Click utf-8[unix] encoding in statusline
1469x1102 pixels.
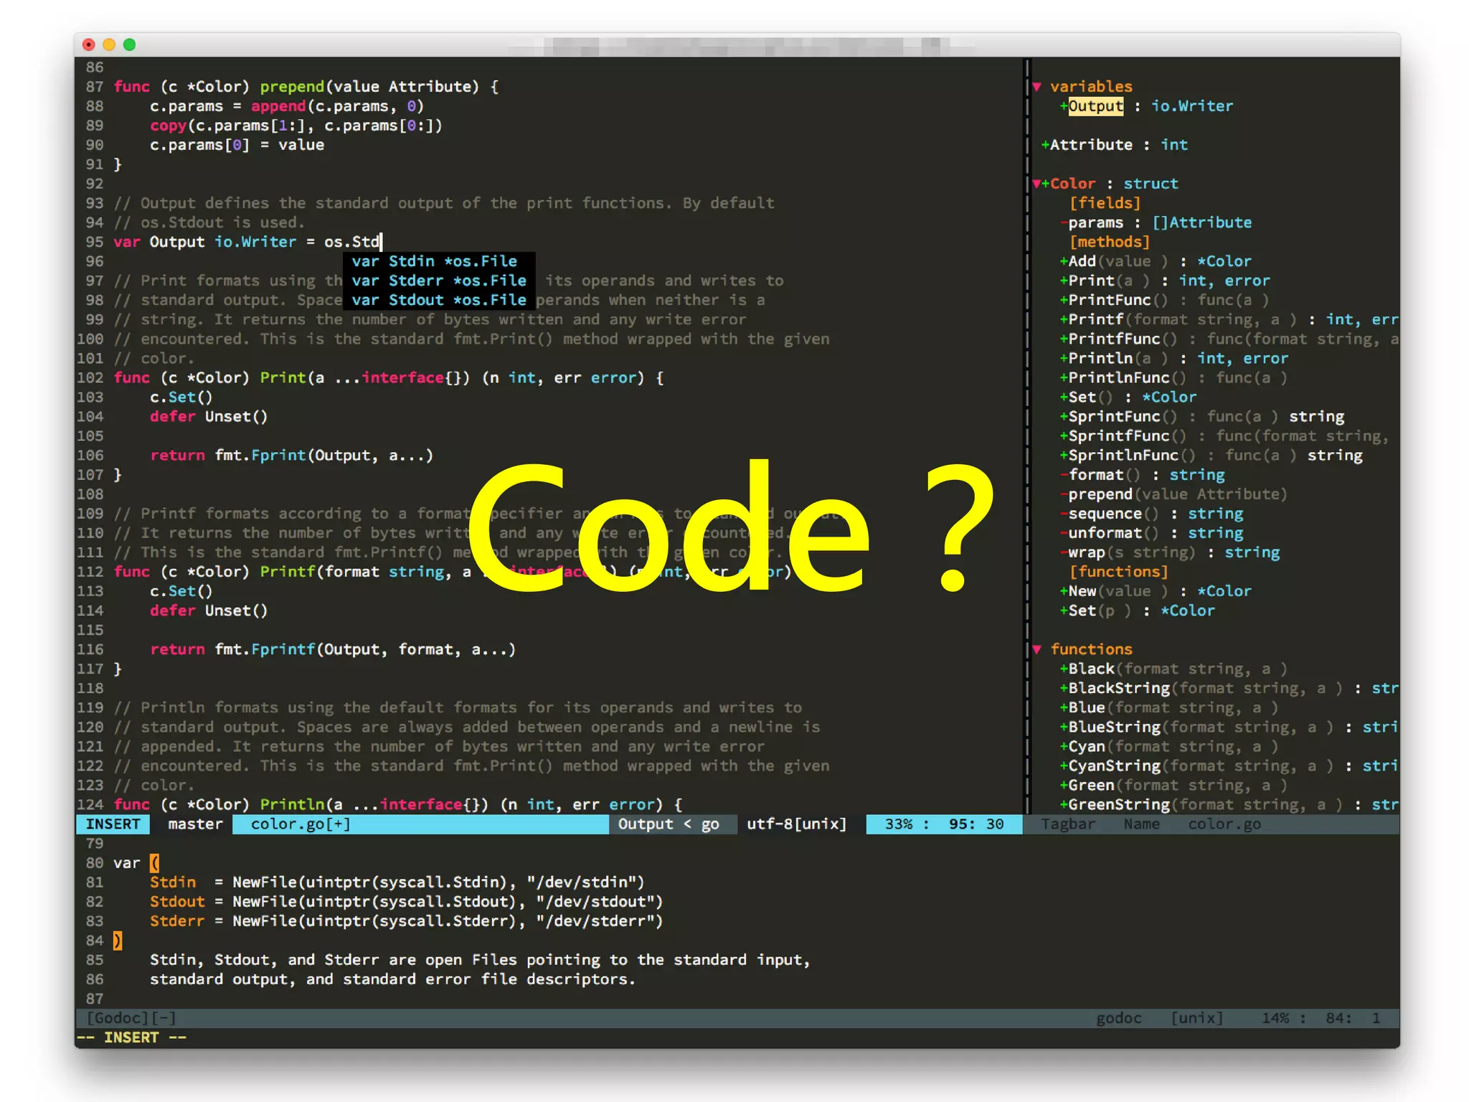[796, 824]
